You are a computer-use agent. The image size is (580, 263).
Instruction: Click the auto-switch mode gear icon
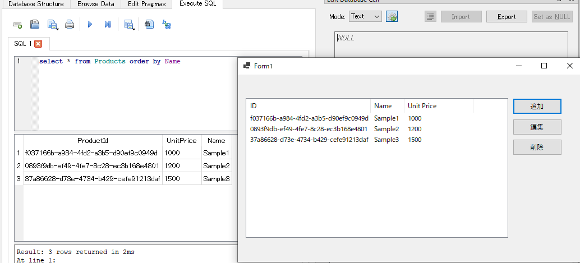pyautogui.click(x=392, y=17)
